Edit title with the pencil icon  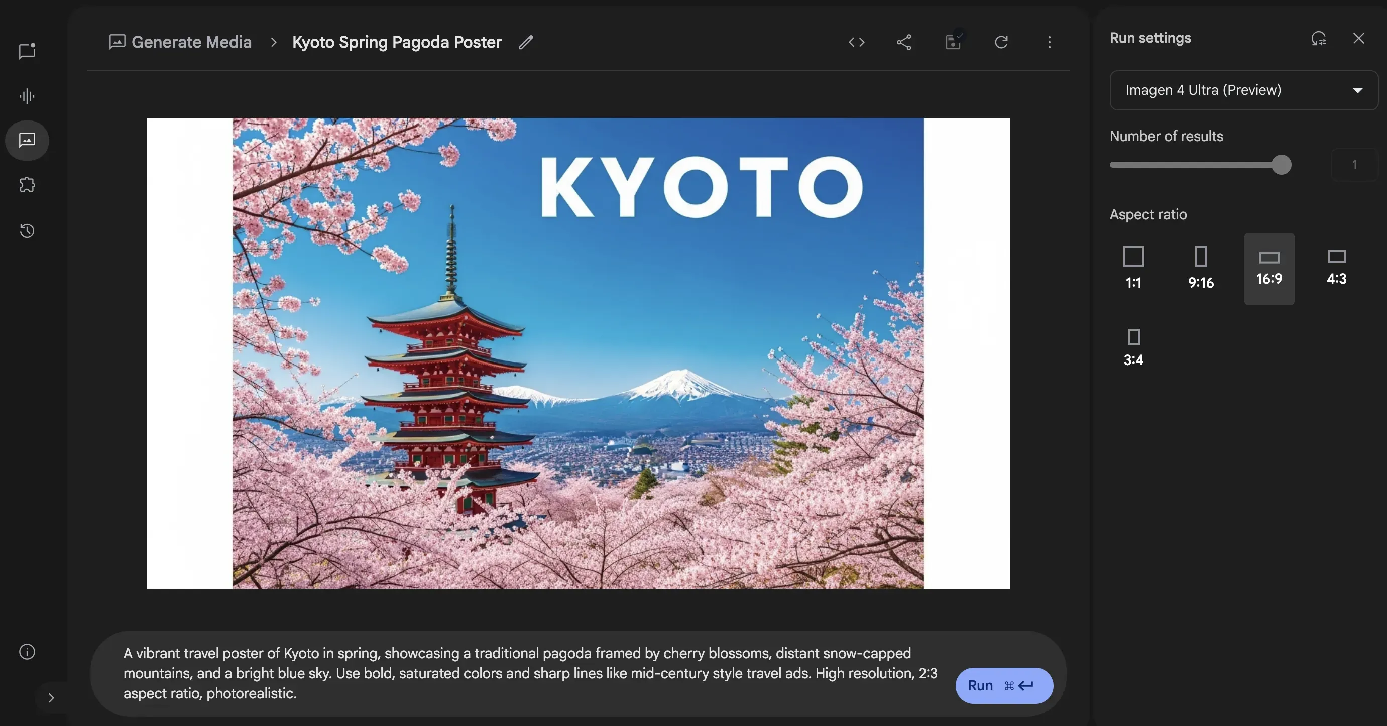pos(526,42)
